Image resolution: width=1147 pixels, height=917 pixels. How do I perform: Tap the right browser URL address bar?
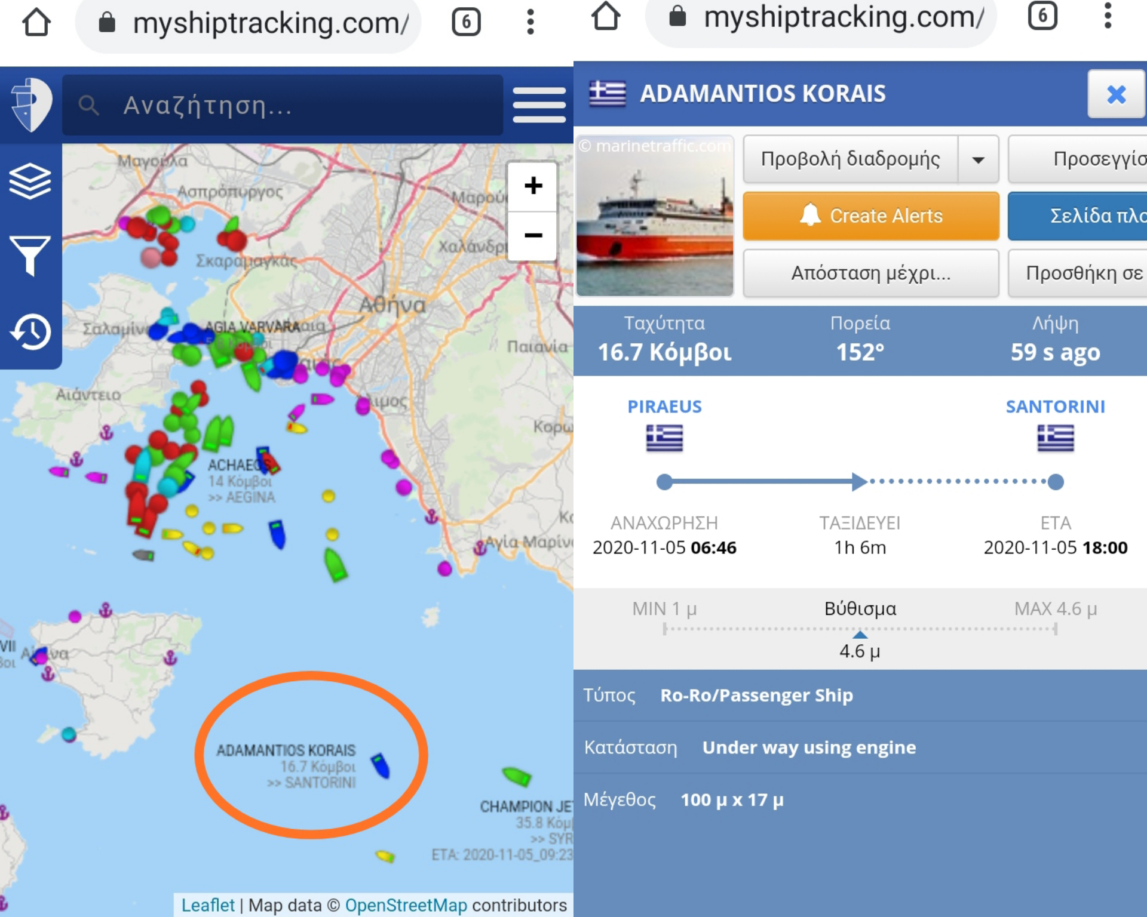[x=821, y=18]
